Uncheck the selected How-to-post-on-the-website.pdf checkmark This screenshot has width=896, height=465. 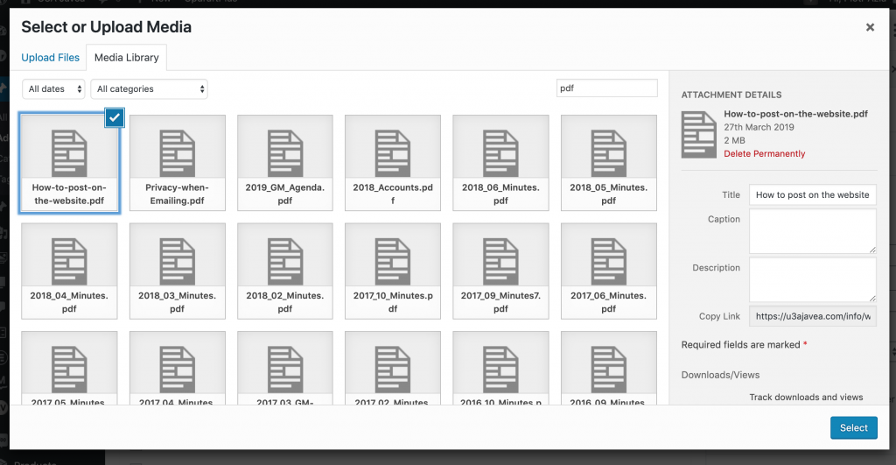[115, 117]
